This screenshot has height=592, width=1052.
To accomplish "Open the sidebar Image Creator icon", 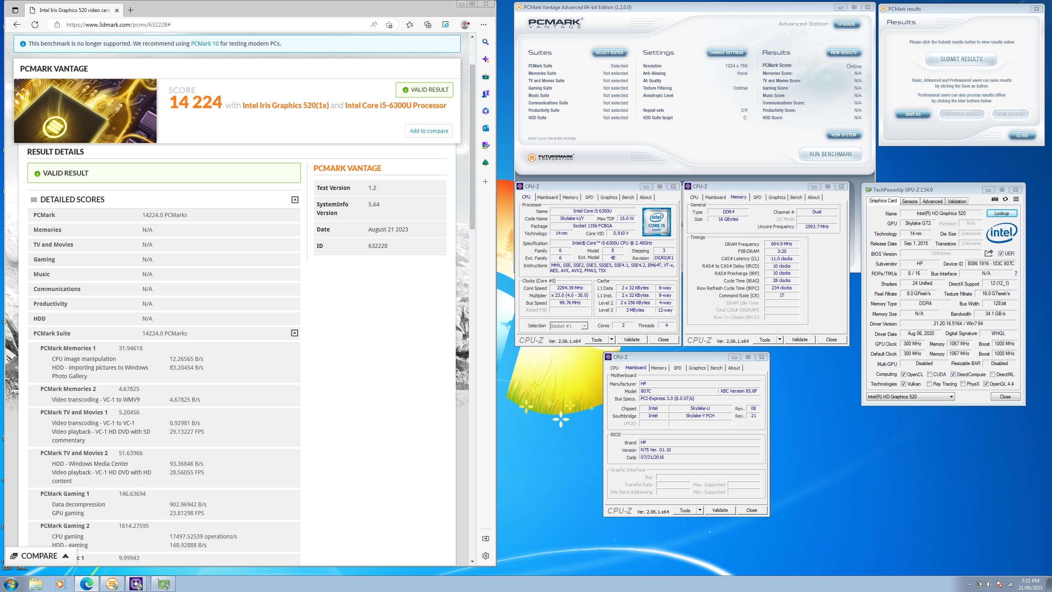I will point(485,146).
